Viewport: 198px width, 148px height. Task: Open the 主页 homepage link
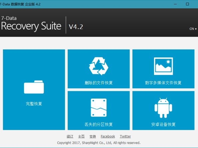click(x=81, y=136)
